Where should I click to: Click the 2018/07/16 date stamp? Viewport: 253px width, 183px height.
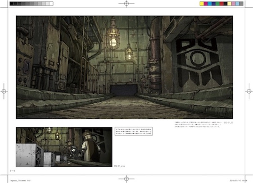(238, 180)
